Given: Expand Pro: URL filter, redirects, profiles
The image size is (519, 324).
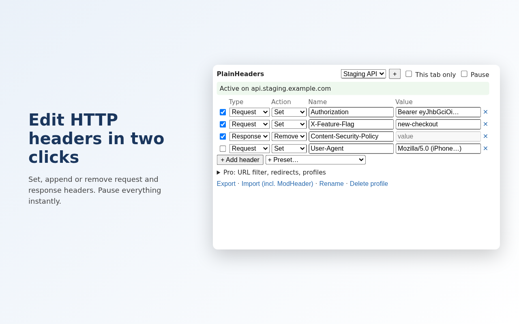Looking at the screenshot, I should coord(271,173).
